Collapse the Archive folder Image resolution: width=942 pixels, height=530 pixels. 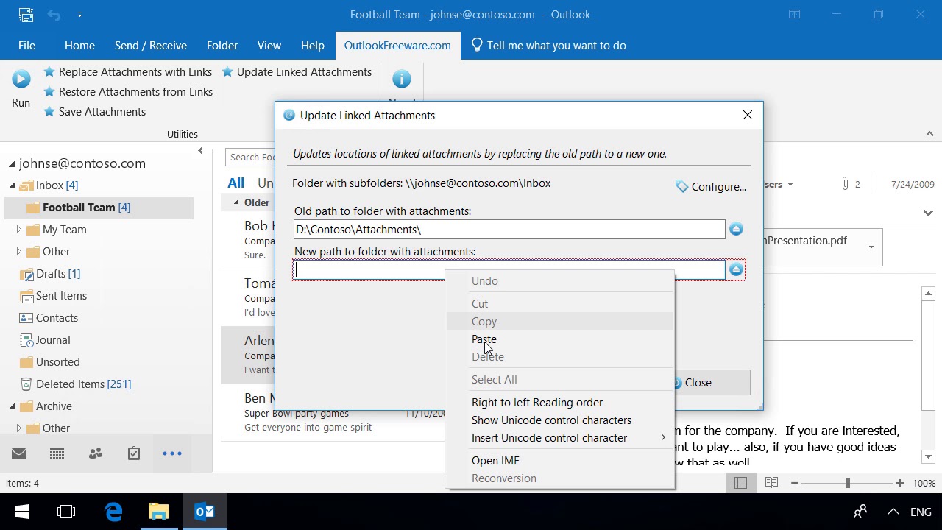pos(13,406)
